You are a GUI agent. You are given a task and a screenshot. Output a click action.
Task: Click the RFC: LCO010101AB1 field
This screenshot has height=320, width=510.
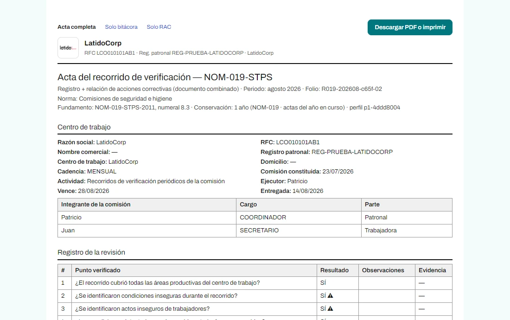click(290, 142)
